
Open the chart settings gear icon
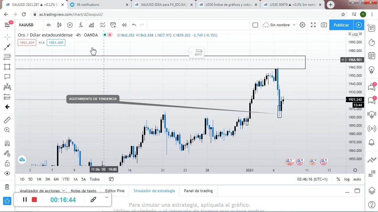click(x=302, y=25)
